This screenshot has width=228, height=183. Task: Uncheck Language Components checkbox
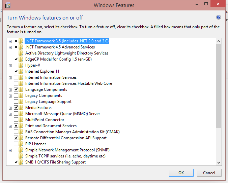(x=16, y=89)
